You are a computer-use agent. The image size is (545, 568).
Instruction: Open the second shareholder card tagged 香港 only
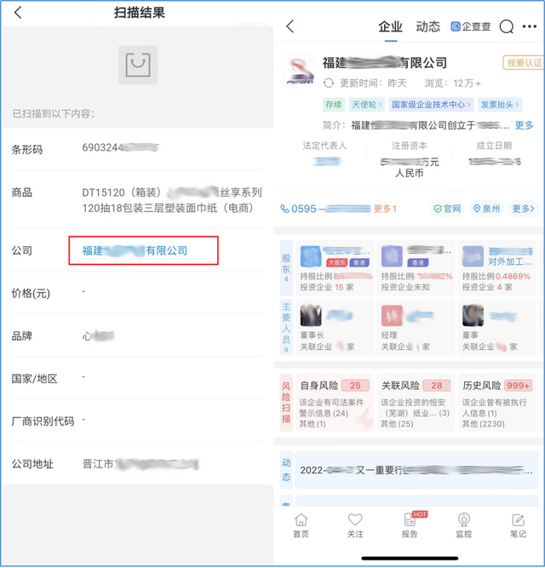[x=416, y=268]
